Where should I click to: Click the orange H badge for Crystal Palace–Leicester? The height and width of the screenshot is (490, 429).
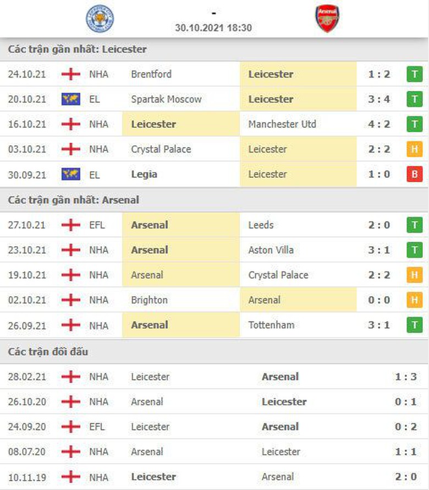(x=414, y=149)
